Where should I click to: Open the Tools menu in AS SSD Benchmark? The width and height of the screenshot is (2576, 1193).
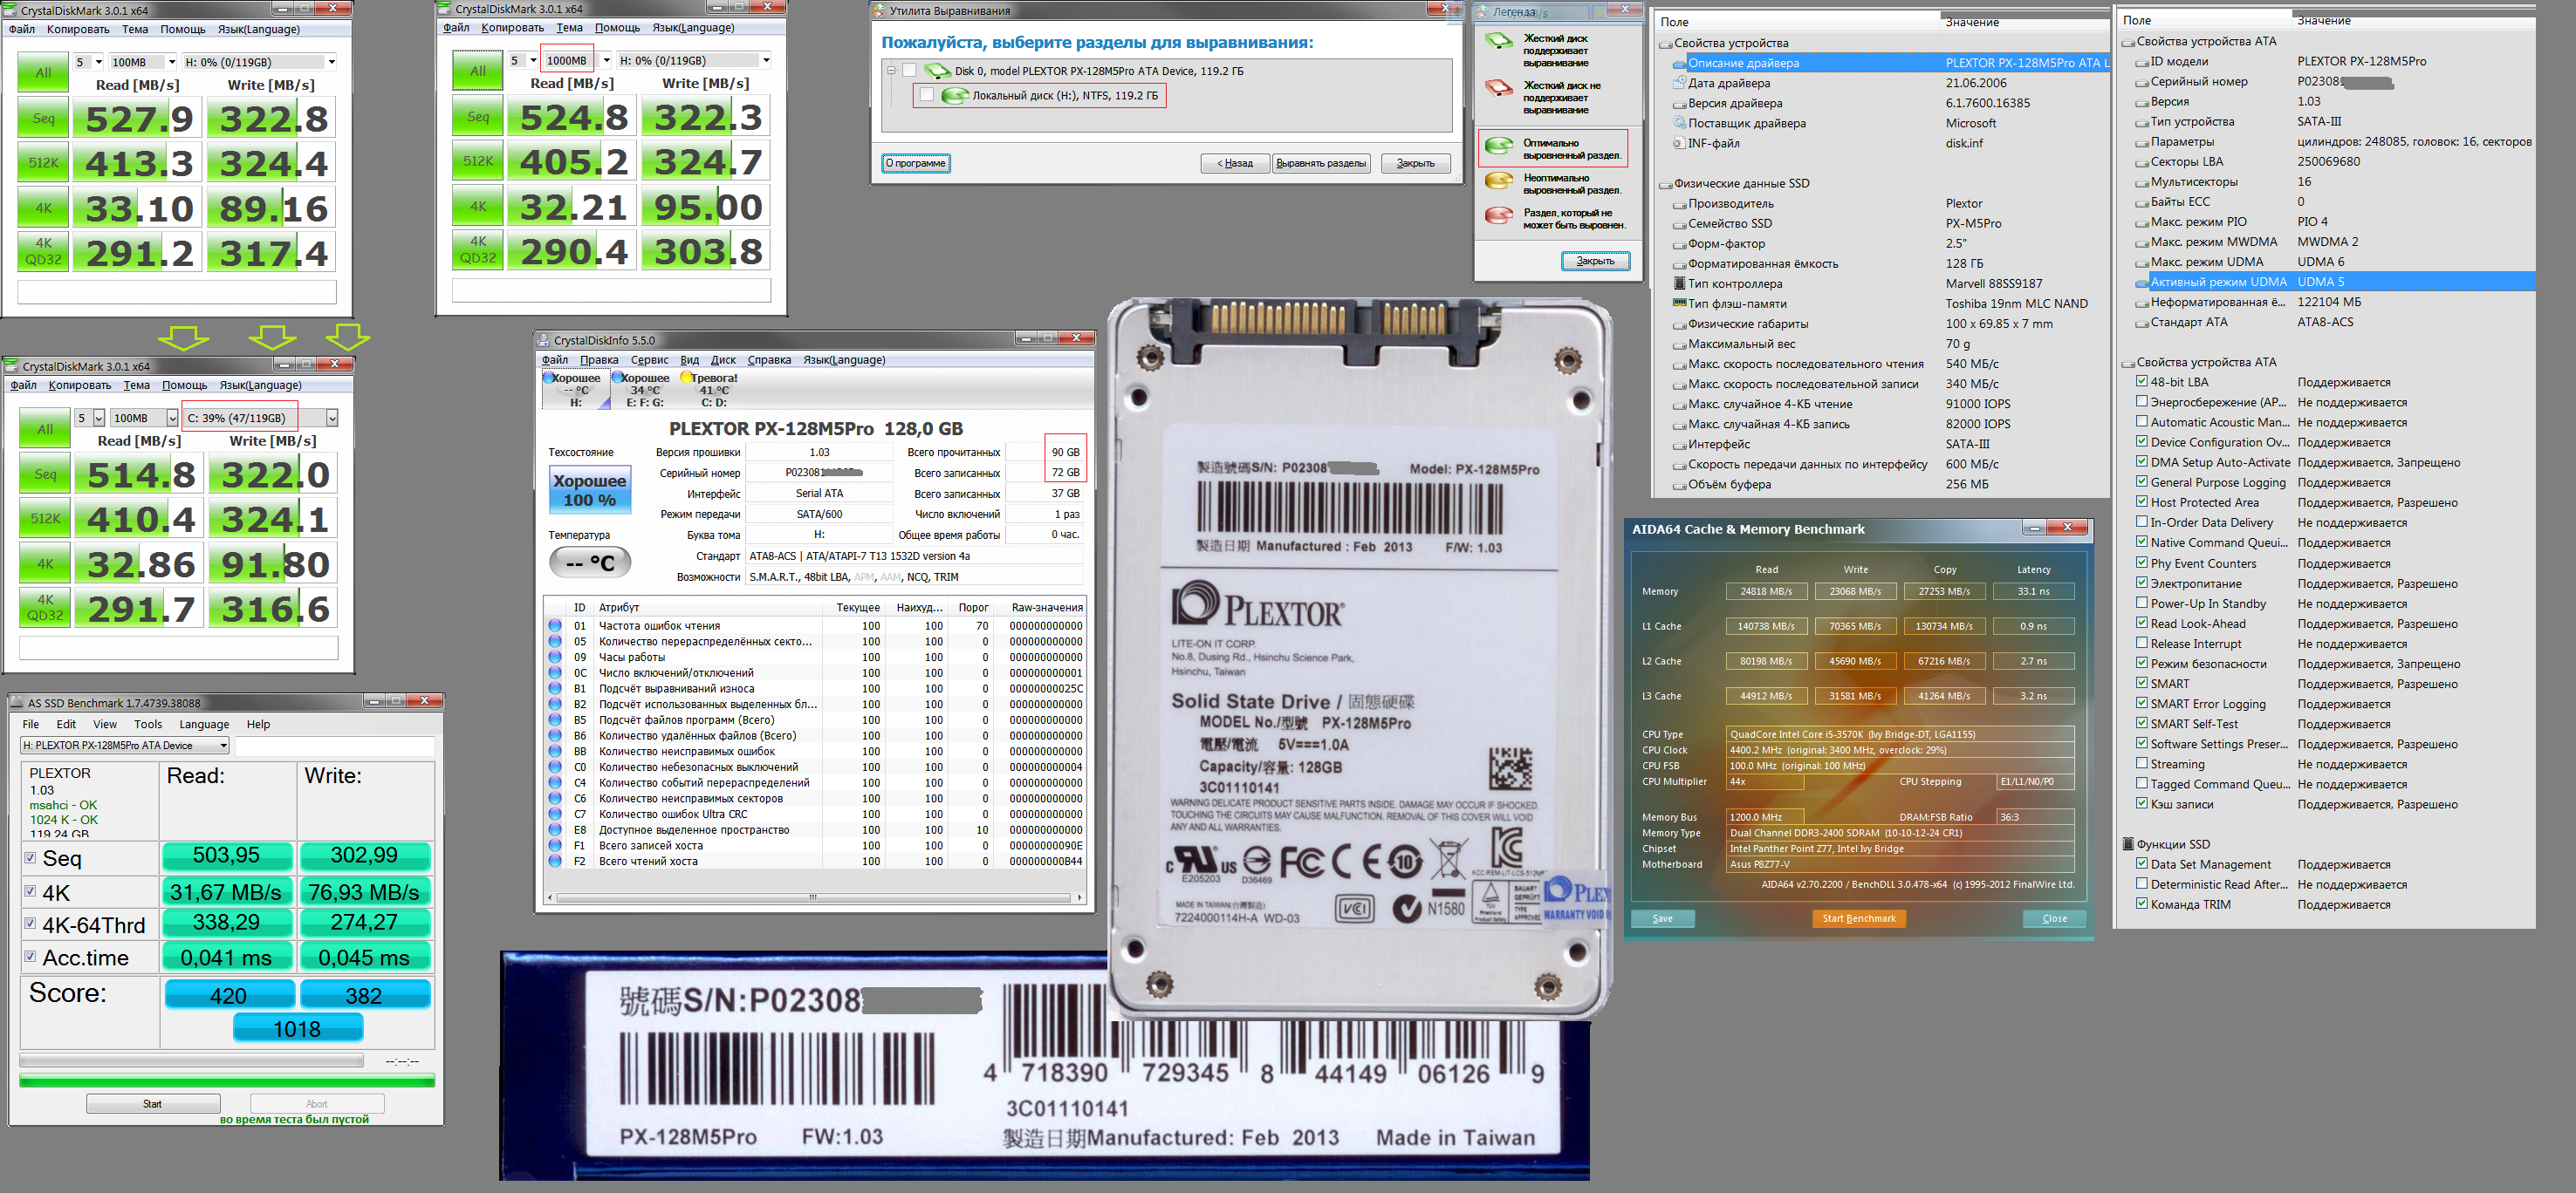point(148,725)
